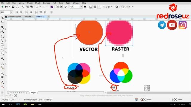
Task: Open the Tools menu
Action: pyautogui.click(x=68, y=3)
